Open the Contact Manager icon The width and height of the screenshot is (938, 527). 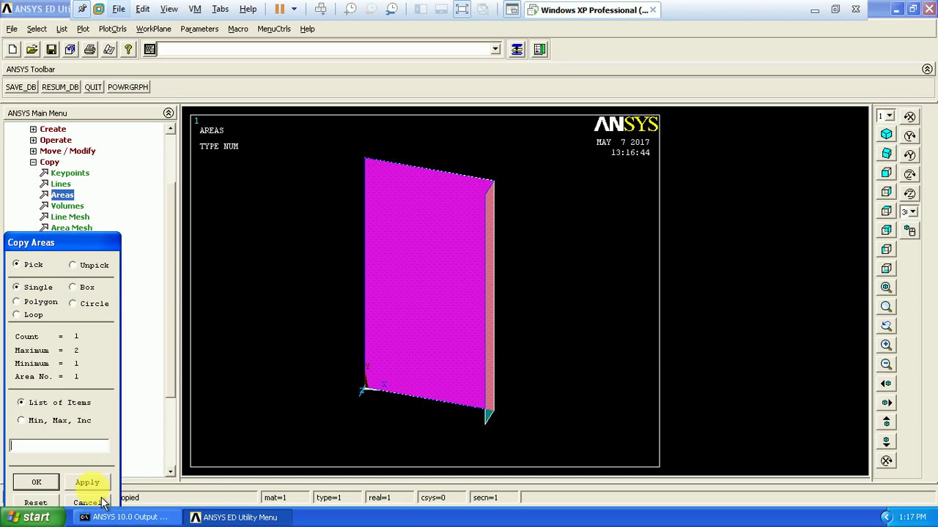[x=539, y=49]
